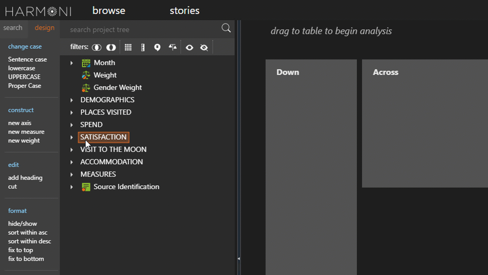Viewport: 488px width, 275px height.
Task: Click fix to top
Action: [21, 250]
